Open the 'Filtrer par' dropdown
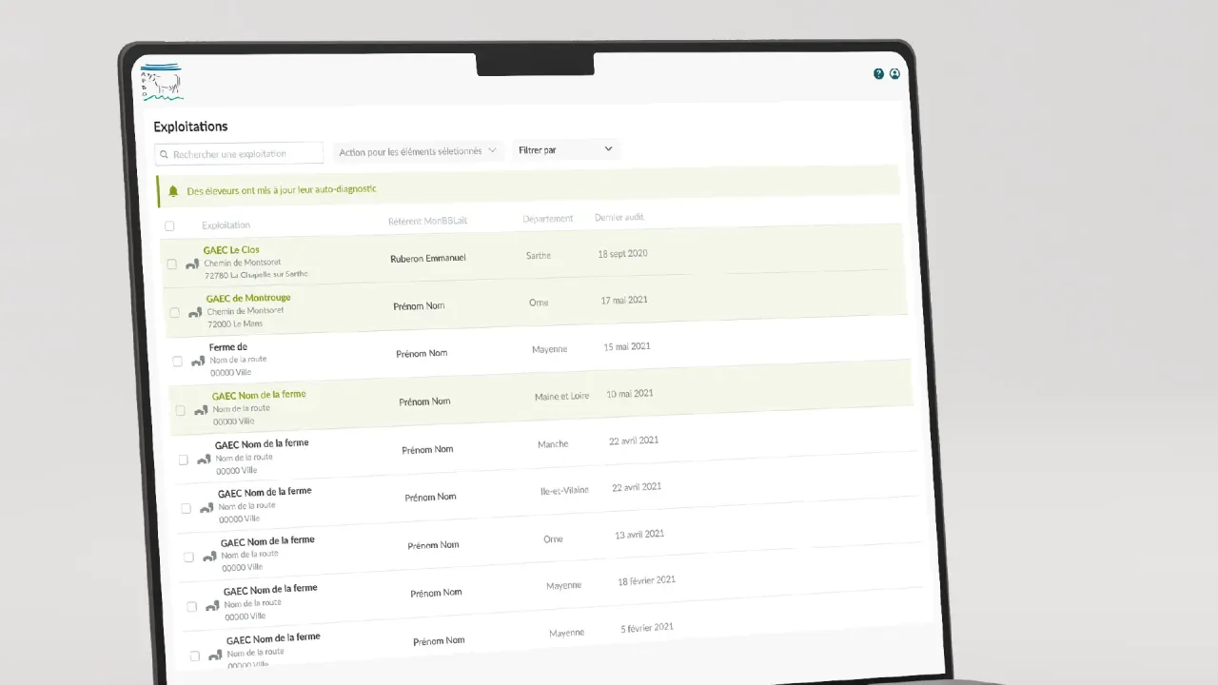The height and width of the screenshot is (685, 1218). pyautogui.click(x=565, y=149)
